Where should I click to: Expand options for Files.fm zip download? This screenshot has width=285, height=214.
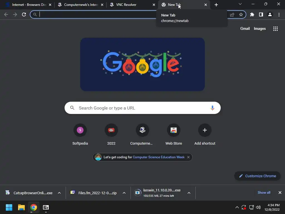coord(124,193)
